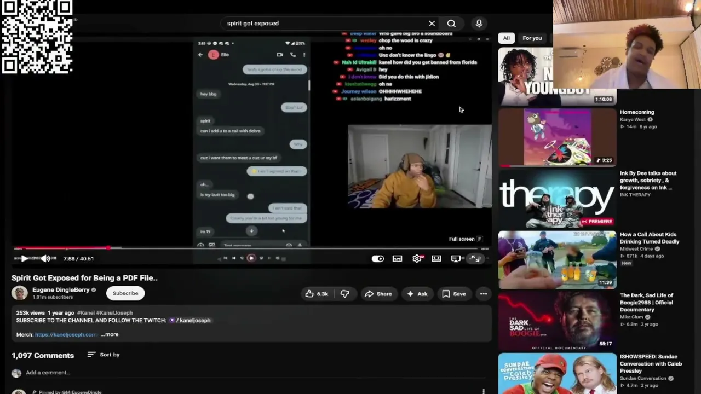This screenshot has height=394, width=701.
Task: Like the video with the 6.3k thumbs up
Action: 317,294
